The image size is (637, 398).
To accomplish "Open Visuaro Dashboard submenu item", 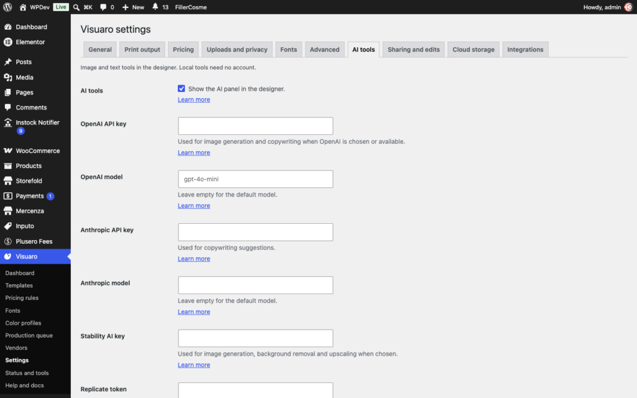I will coord(20,273).
